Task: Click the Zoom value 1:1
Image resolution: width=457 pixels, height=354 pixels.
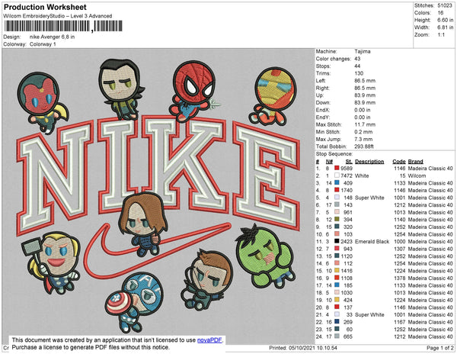Action: click(441, 35)
